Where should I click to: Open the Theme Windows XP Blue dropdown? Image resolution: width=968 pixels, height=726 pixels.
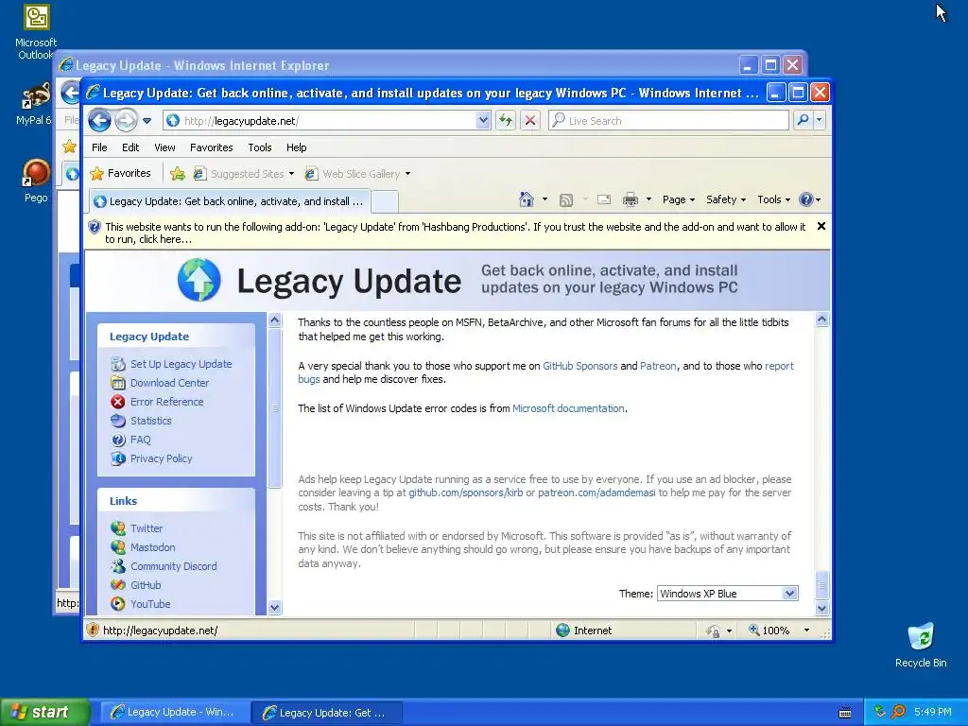coord(727,594)
